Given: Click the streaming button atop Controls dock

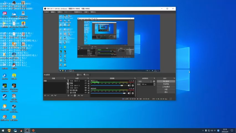Looking at the screenshot, I should (166, 81).
